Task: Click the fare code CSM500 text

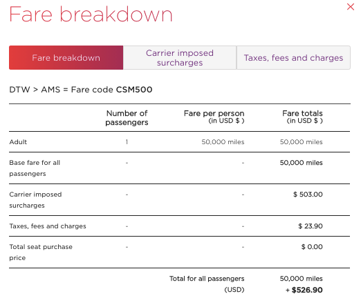Action: tap(134, 90)
